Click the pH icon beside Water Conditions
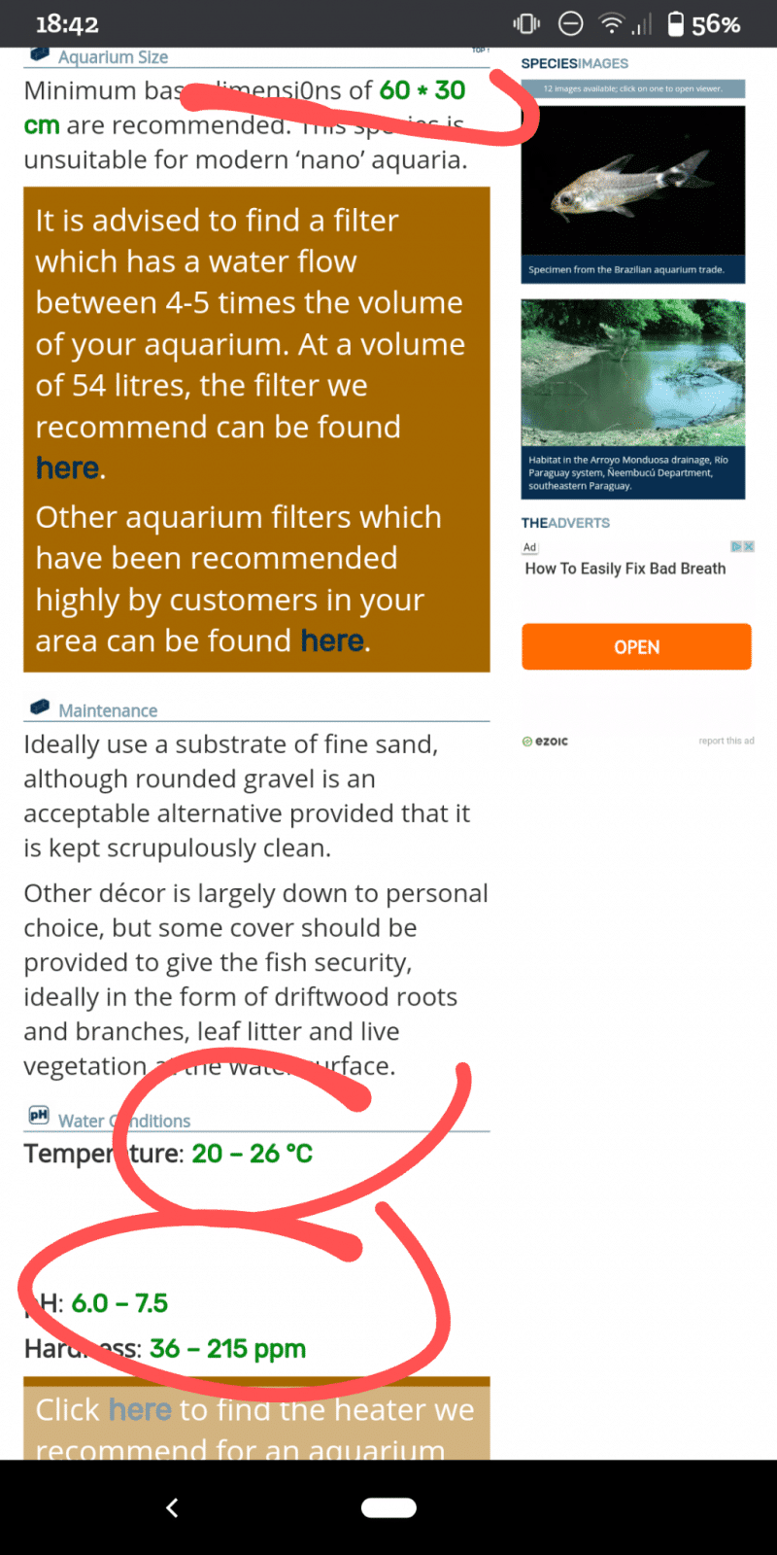This screenshot has width=777, height=1555. pyautogui.click(x=38, y=1116)
